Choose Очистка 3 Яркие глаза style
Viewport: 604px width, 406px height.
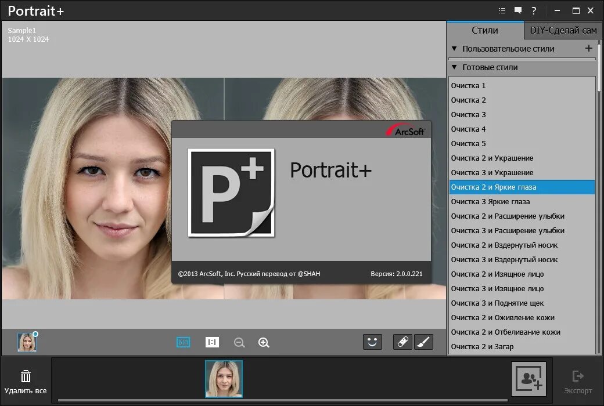pos(522,202)
